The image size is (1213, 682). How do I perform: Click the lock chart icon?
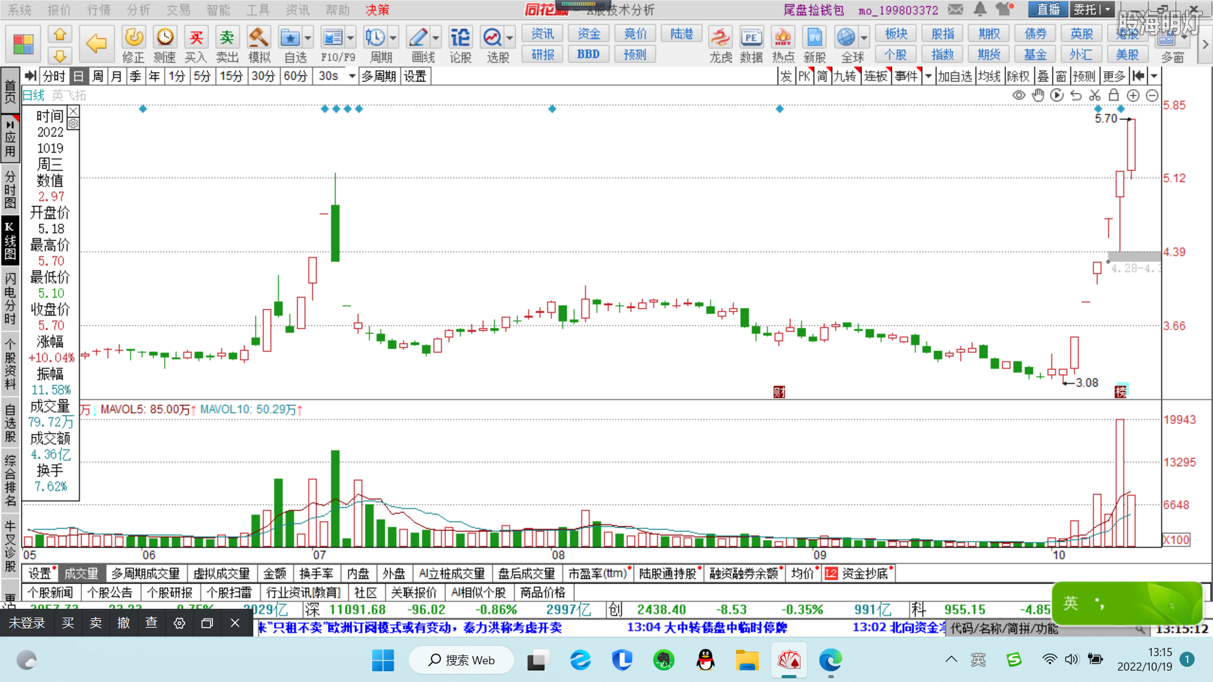tap(1114, 95)
